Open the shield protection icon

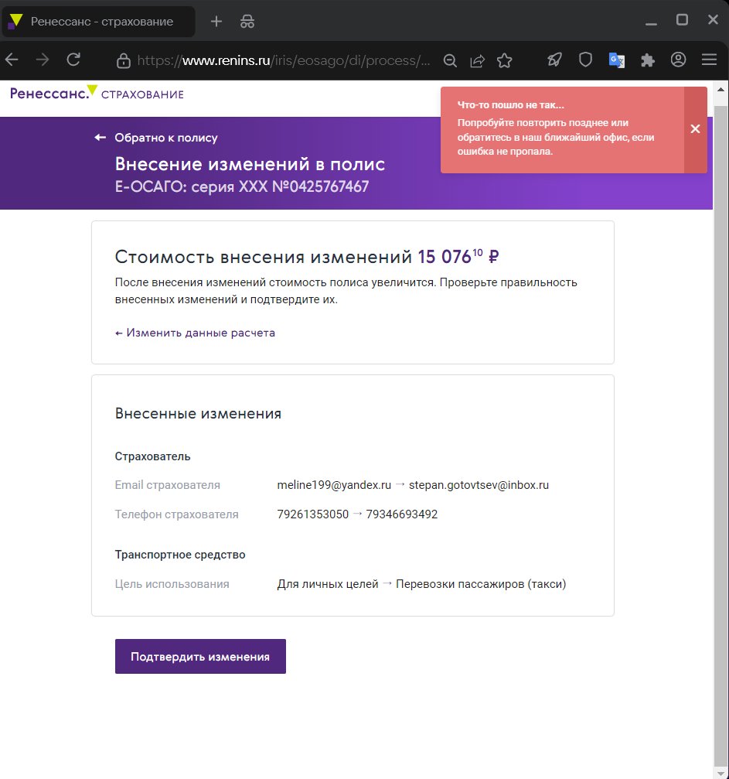coord(586,60)
